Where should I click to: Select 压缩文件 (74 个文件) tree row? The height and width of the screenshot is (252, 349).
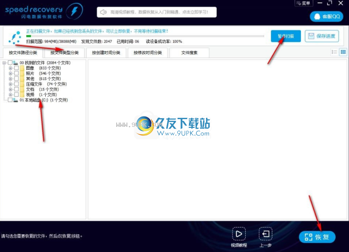pos(46,84)
